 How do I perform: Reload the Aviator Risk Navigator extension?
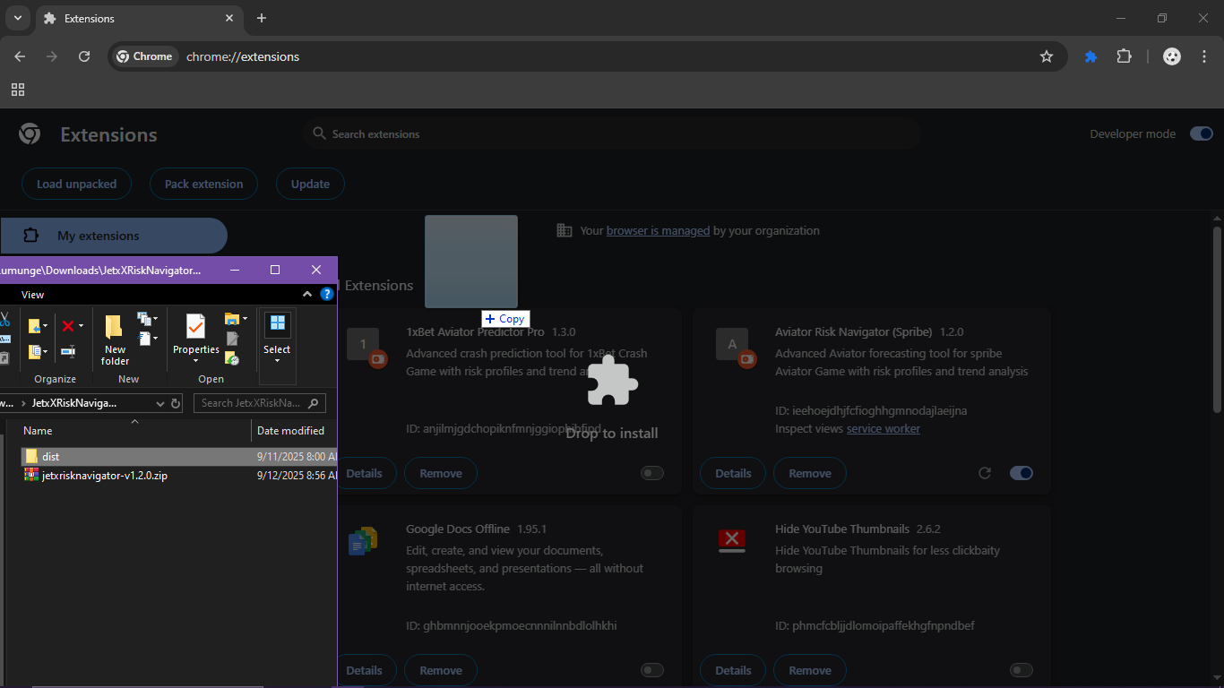click(x=985, y=473)
